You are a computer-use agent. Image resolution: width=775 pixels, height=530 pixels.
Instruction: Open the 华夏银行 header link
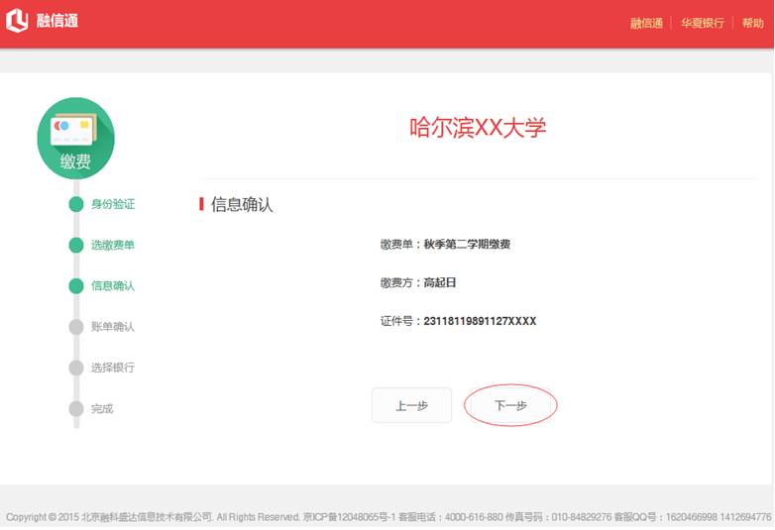click(703, 23)
